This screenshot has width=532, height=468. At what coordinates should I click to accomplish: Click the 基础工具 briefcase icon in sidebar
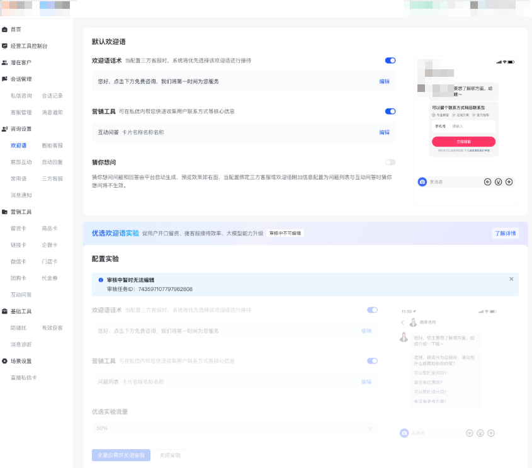[5, 311]
